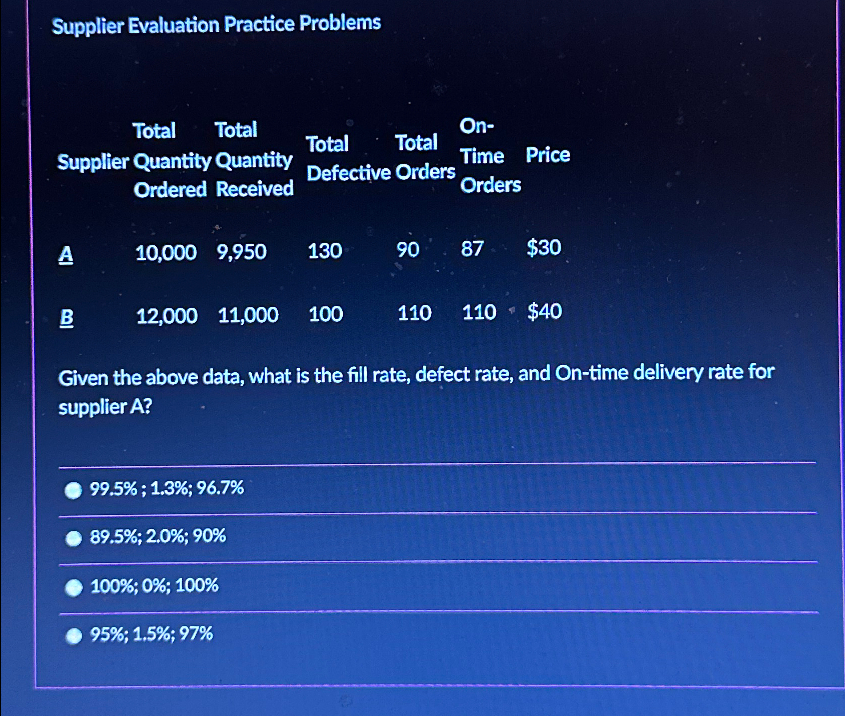845x716 pixels.
Task: Click the answer option reading 99.5%; 1.3%; 96.7%
Action: [166, 489]
